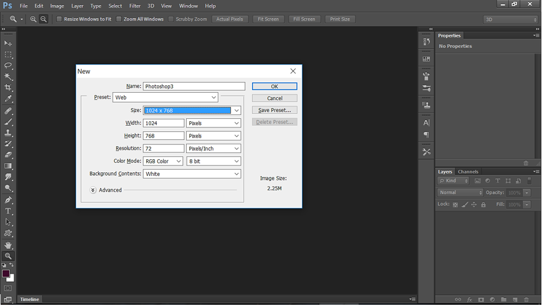This screenshot has height=306, width=542.
Task: Open the Window menu
Action: [x=189, y=6]
